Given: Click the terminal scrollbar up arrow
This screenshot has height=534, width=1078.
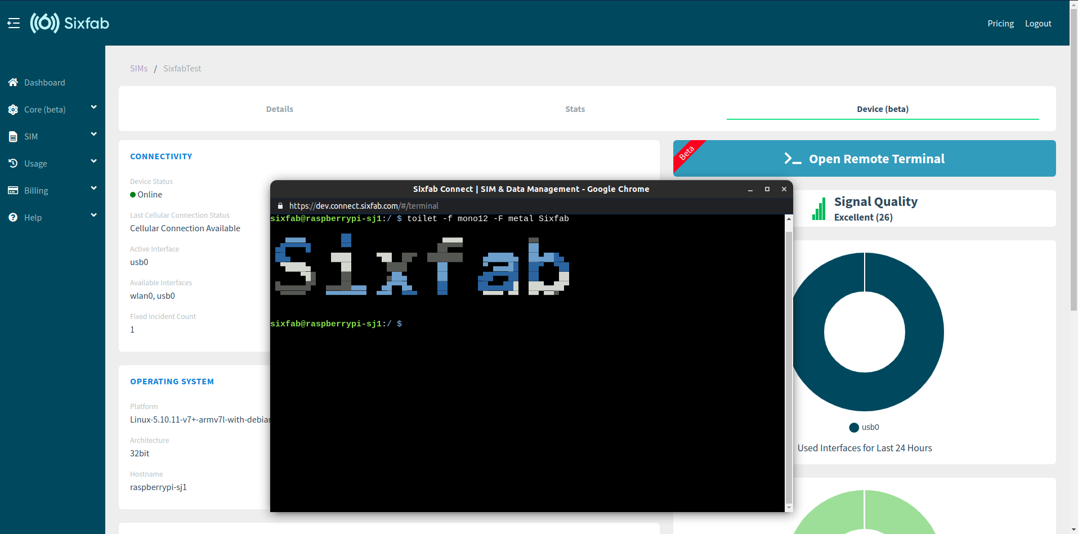Looking at the screenshot, I should [789, 219].
